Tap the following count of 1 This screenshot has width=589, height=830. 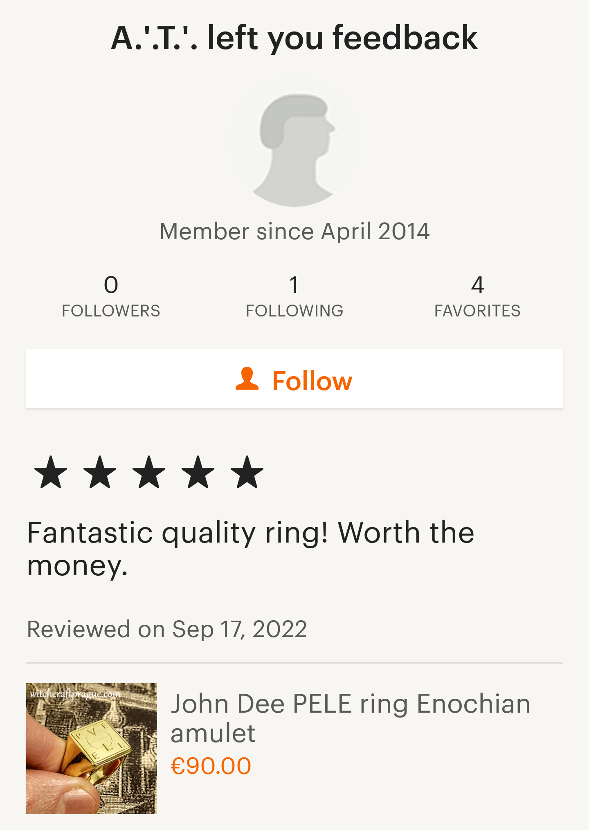pos(294,285)
